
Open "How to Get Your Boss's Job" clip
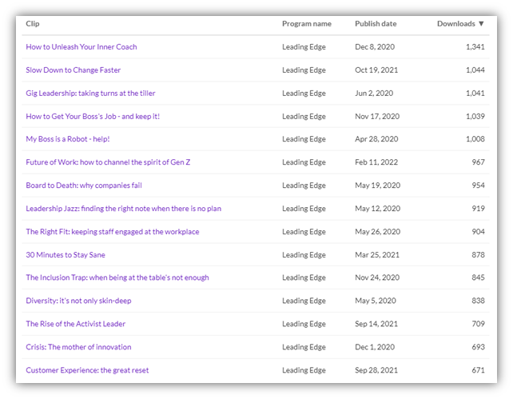click(x=93, y=117)
